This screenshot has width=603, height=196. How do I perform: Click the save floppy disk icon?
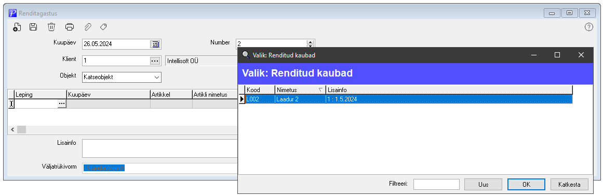coord(33,27)
